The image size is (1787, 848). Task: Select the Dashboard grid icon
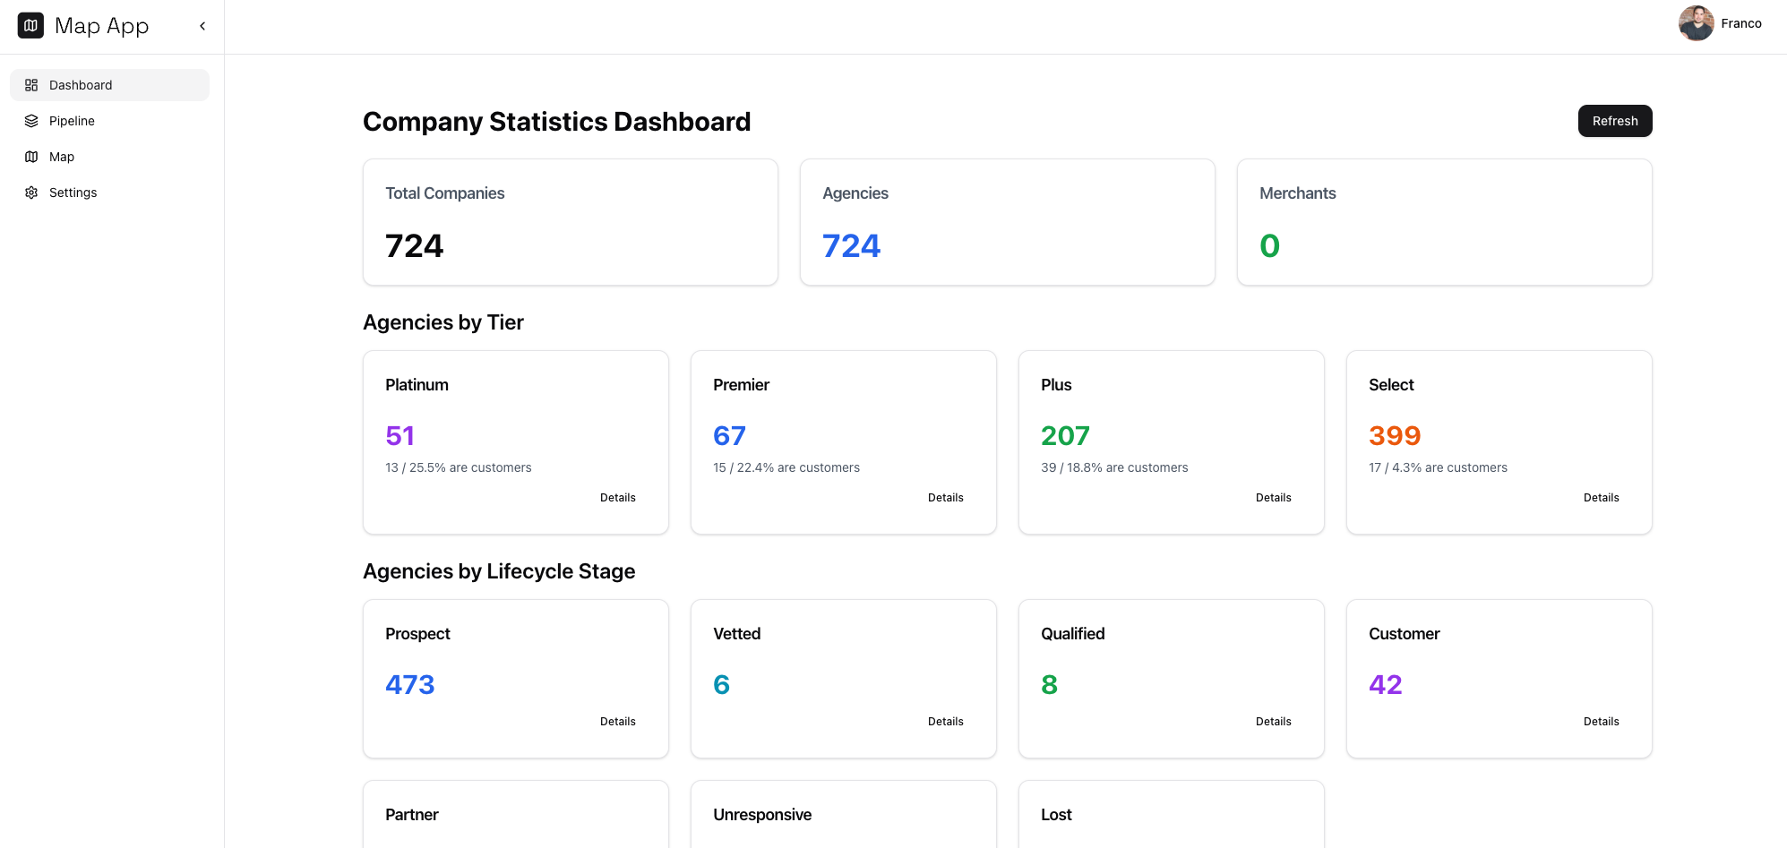point(31,85)
